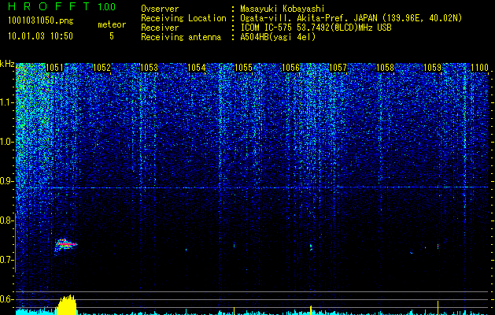
Task: Select the filename 1001031050.png
Action: [41, 21]
